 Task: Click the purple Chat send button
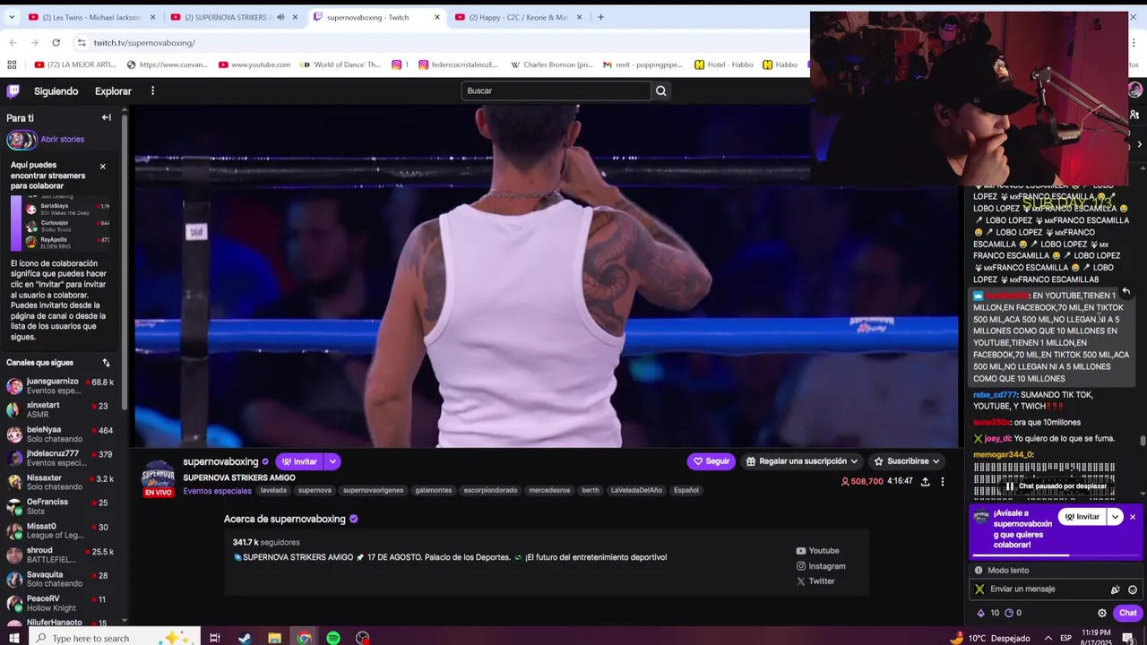(x=1127, y=613)
